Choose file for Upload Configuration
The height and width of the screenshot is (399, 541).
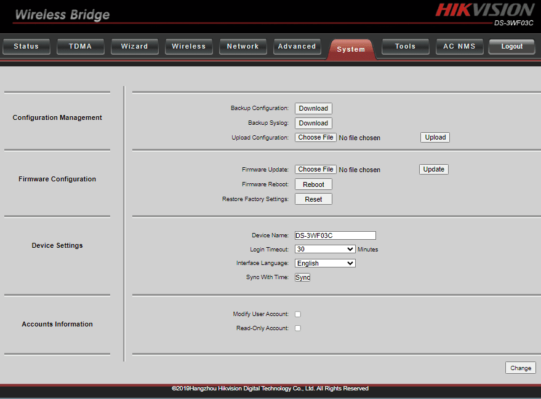(316, 138)
